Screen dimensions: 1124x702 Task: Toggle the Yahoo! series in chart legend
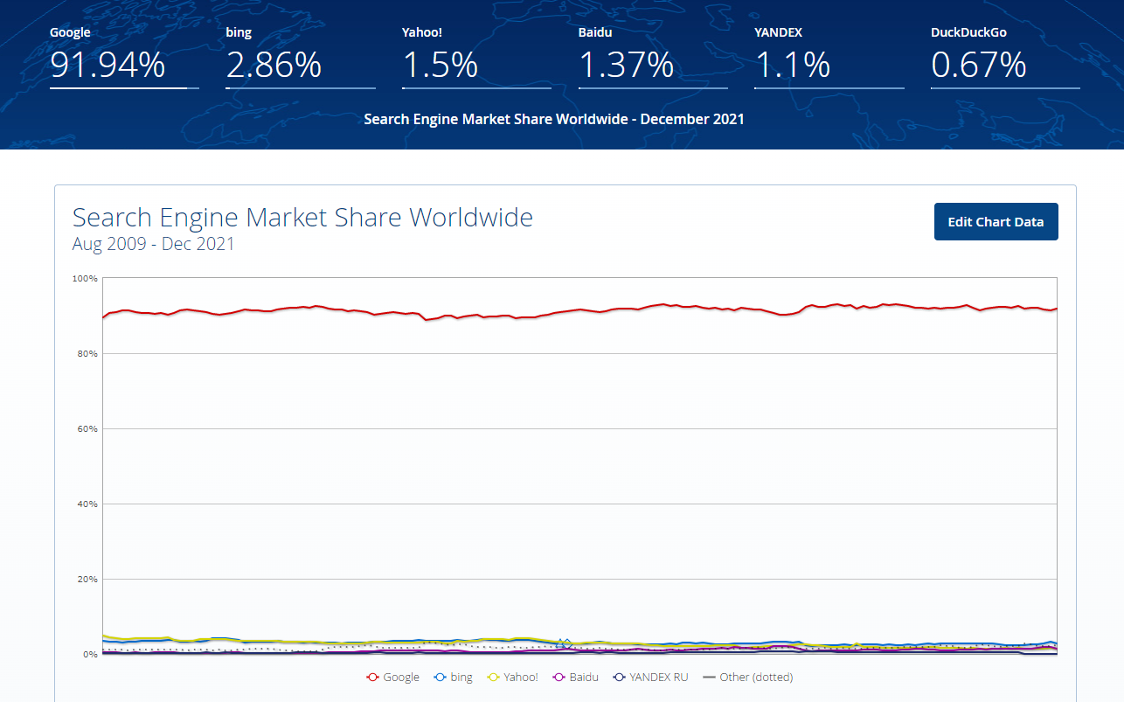tap(512, 678)
